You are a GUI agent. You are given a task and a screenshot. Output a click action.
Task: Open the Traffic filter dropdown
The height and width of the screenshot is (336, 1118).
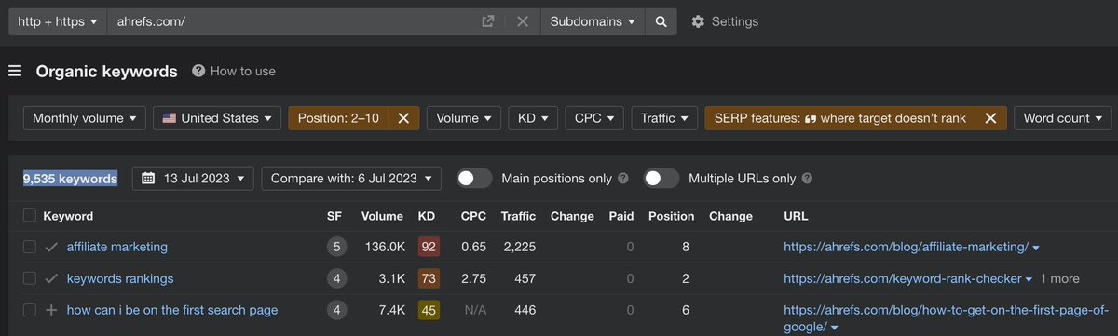[663, 118]
